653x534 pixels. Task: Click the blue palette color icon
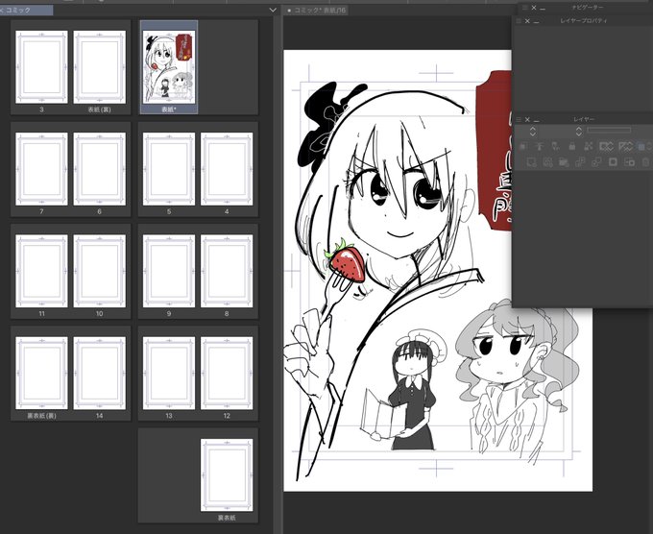[641, 147]
